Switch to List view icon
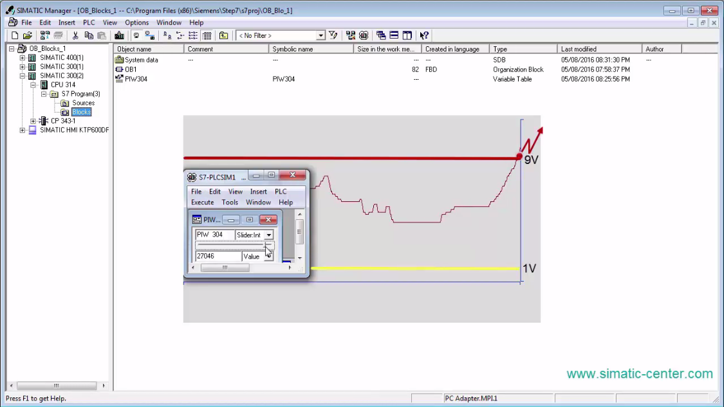This screenshot has height=407, width=724. tap(193, 35)
